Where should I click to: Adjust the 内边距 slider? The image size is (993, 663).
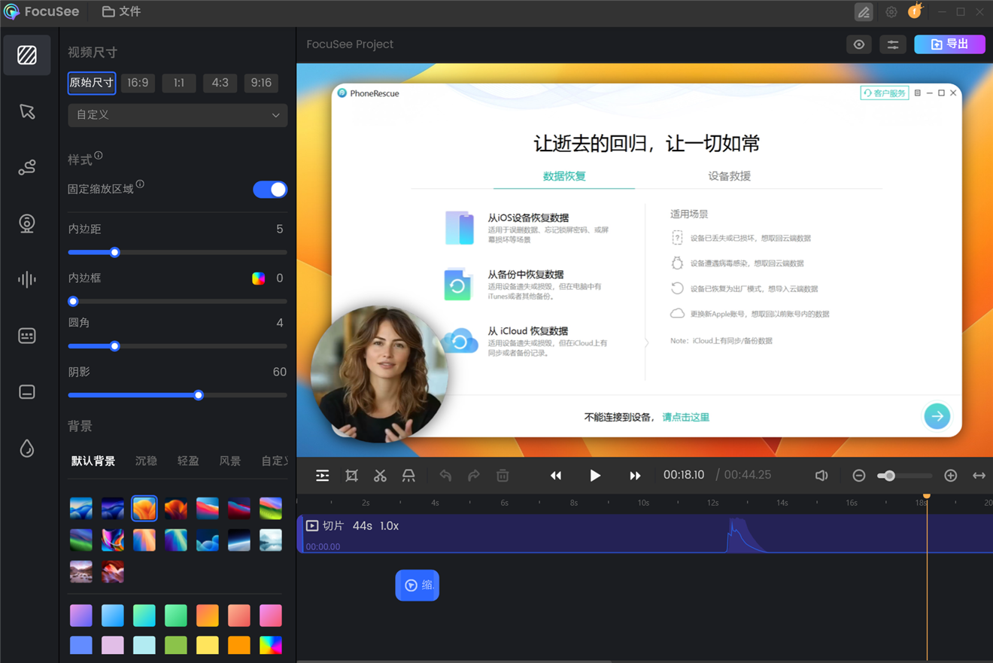pyautogui.click(x=178, y=252)
